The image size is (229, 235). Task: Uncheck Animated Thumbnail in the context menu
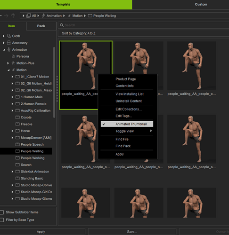pos(127,124)
